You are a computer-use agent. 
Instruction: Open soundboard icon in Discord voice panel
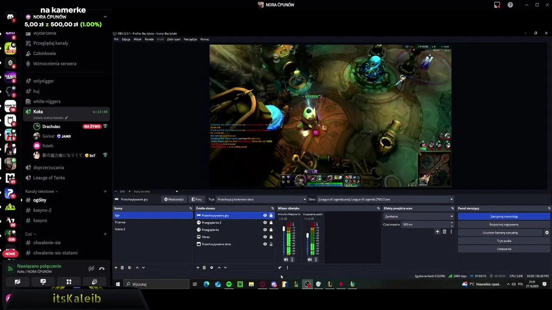[94, 282]
